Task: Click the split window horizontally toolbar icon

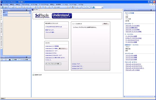Action: click(87, 7)
